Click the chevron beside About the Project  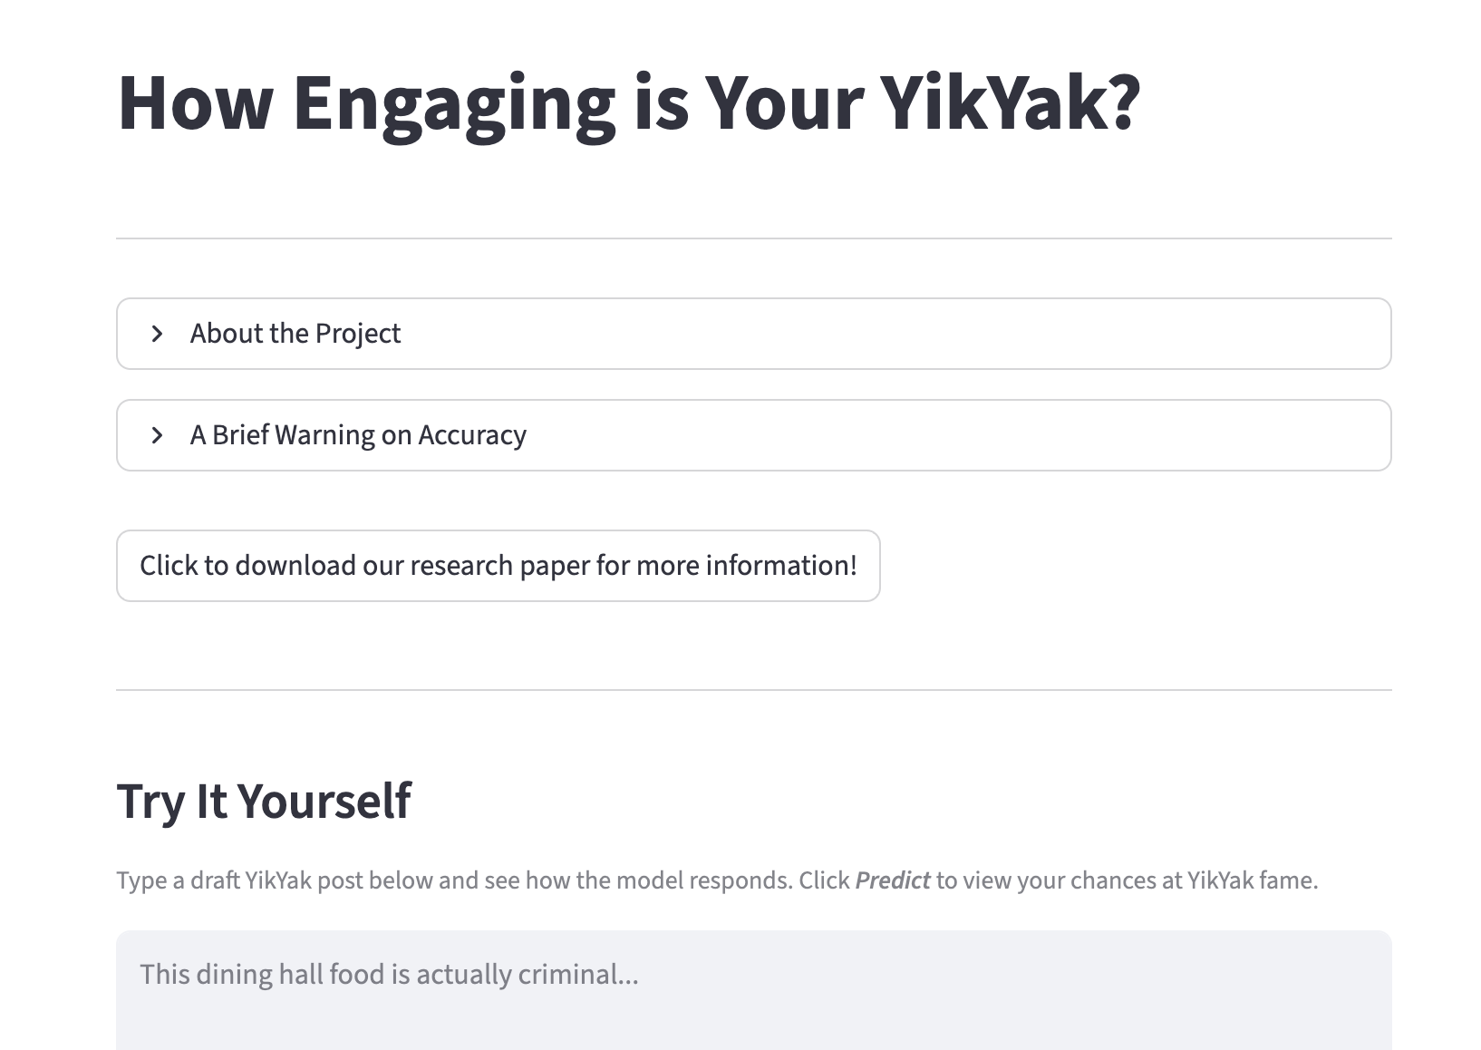click(157, 334)
